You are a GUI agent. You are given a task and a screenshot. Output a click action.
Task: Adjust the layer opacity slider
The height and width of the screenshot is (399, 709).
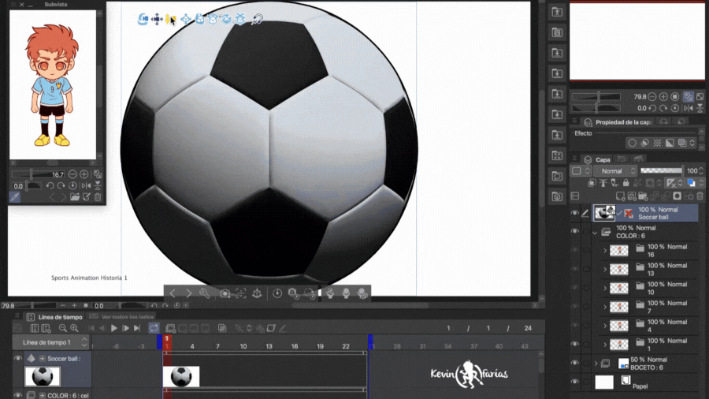point(661,170)
